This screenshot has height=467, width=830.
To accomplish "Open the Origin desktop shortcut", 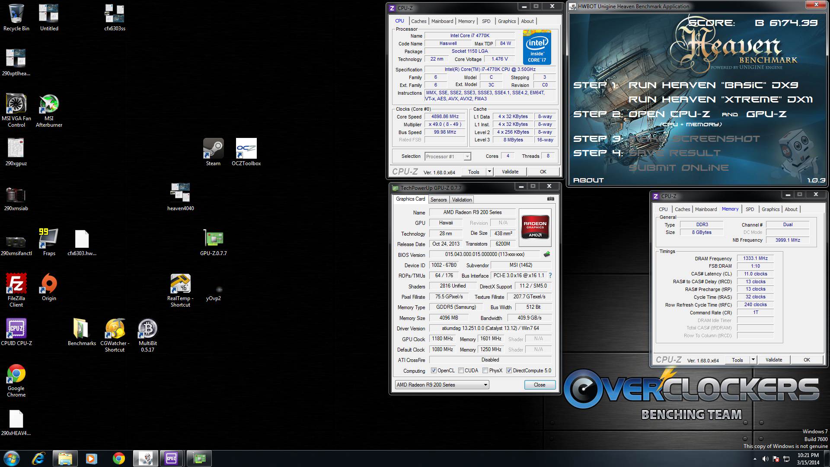I will click(x=49, y=287).
